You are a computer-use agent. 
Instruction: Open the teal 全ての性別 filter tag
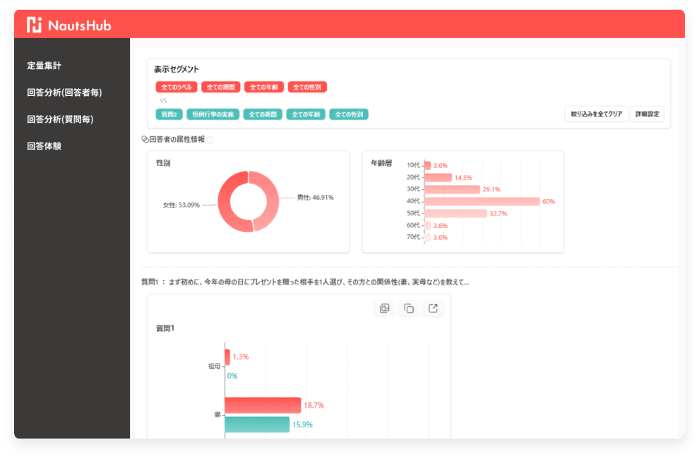(x=350, y=114)
